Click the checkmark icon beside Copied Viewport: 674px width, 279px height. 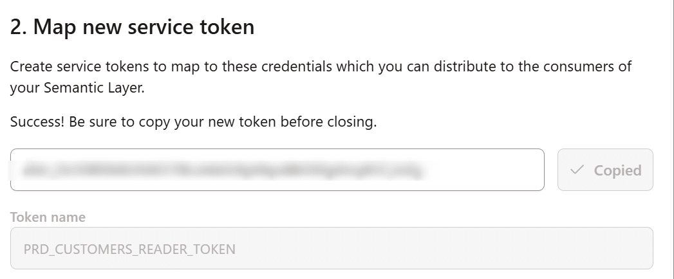pyautogui.click(x=577, y=170)
